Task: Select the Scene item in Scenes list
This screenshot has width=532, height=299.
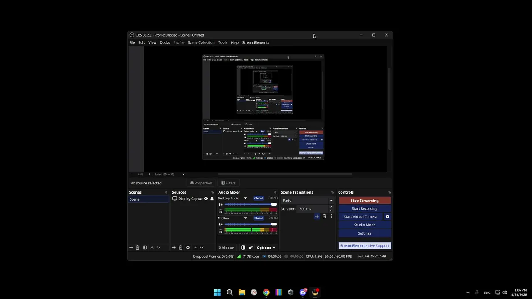Action: 148,199
